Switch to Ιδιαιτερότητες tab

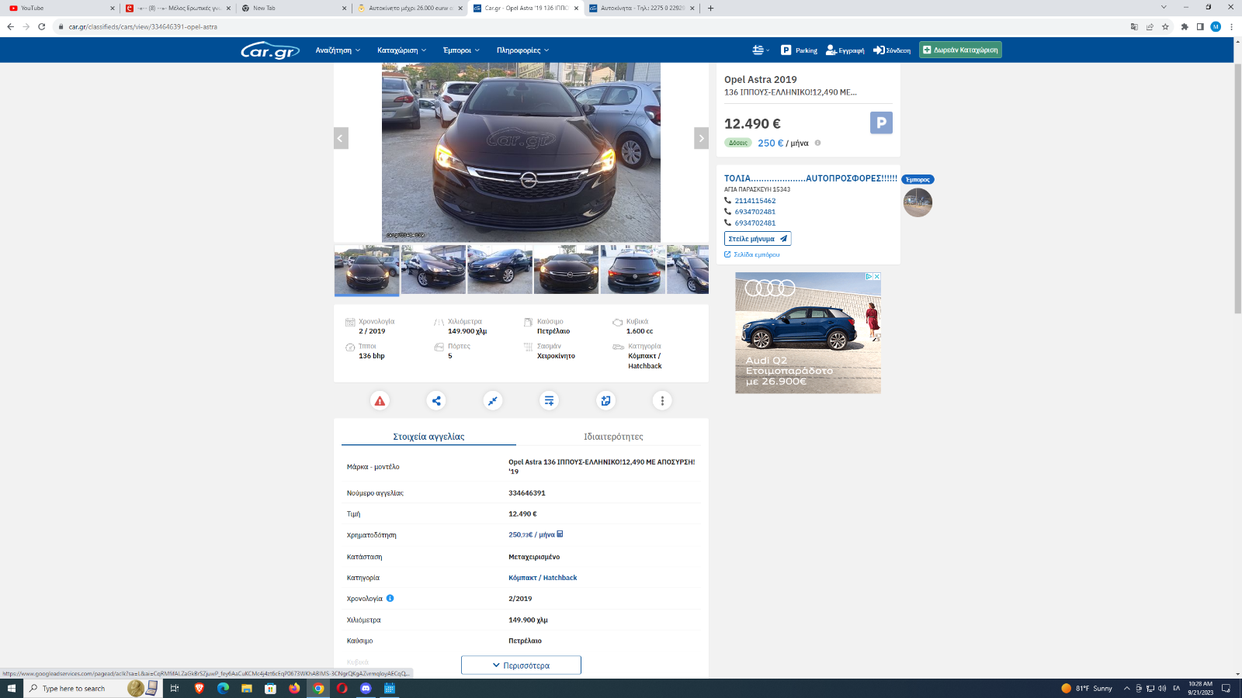613,437
